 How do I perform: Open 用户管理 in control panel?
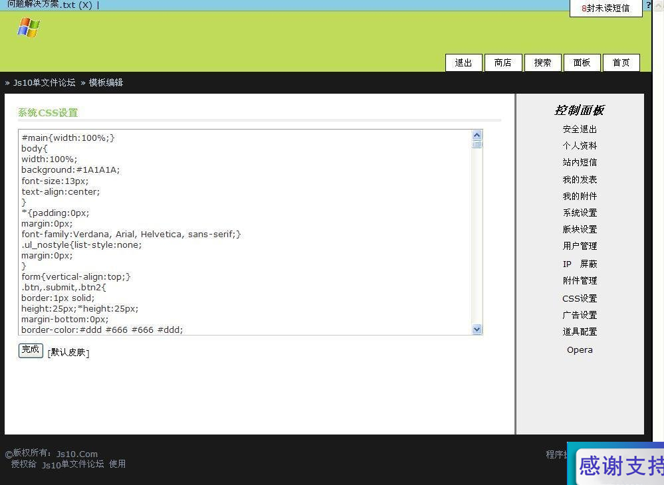click(x=580, y=246)
